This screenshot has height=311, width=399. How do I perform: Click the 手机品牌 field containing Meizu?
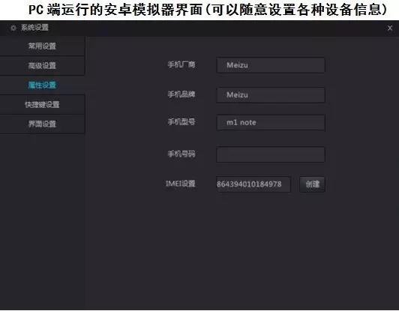pyautogui.click(x=271, y=95)
